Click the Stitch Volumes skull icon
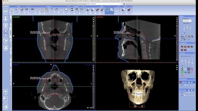The width and height of the screenshot is (198, 111). 22,11
